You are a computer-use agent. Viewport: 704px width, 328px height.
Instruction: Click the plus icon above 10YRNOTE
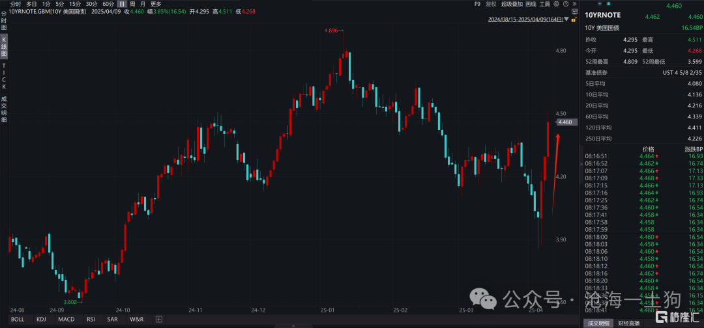(601, 4)
